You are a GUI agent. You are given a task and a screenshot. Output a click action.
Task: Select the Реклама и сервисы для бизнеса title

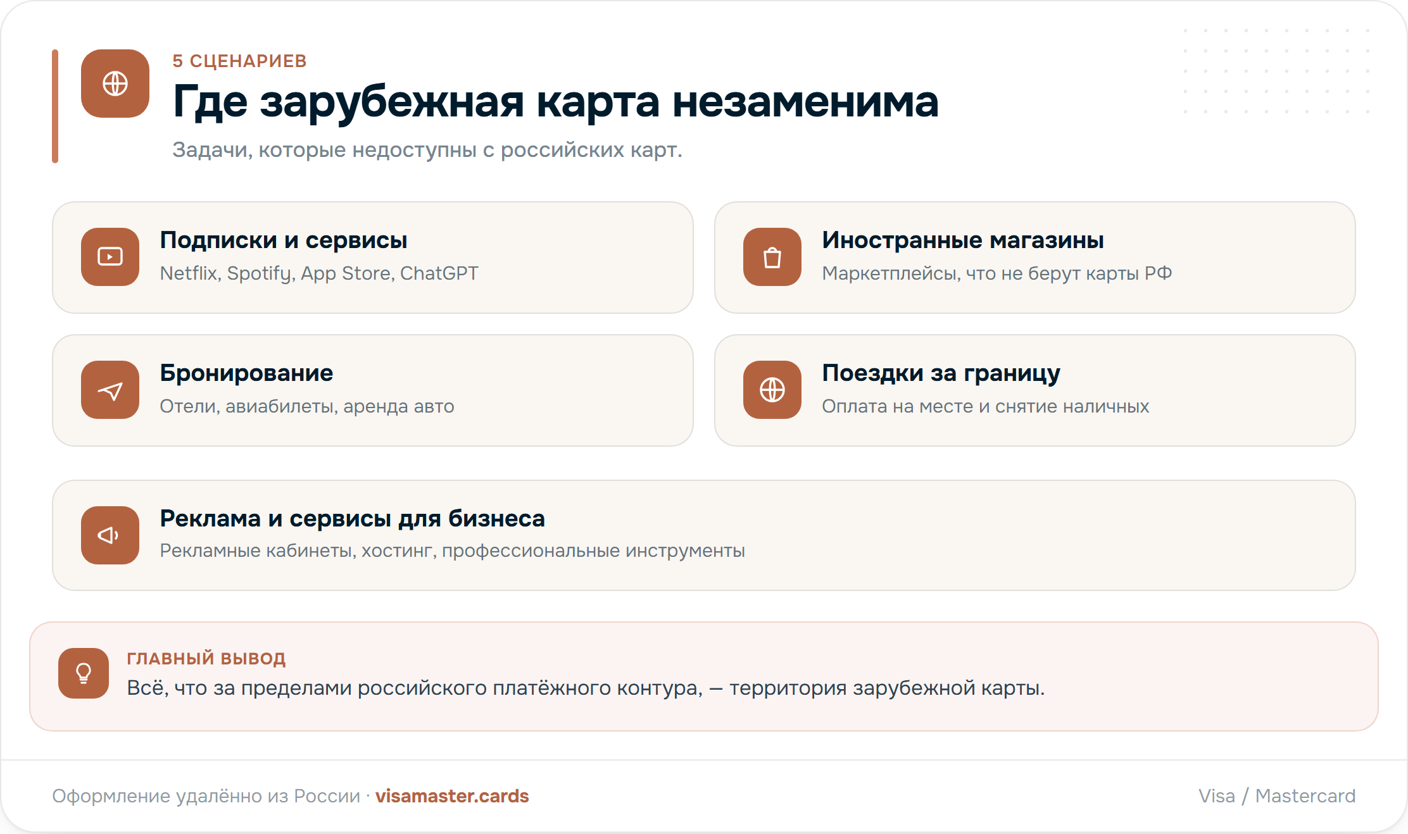tap(352, 519)
